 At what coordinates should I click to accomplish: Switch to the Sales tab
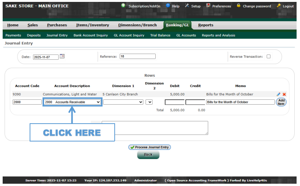33,25
